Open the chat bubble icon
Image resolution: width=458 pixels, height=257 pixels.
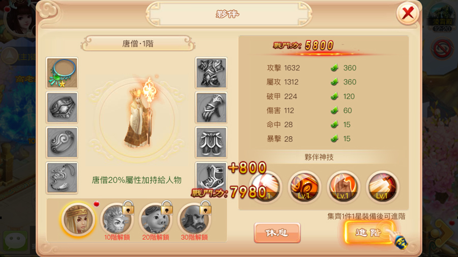tap(15, 240)
